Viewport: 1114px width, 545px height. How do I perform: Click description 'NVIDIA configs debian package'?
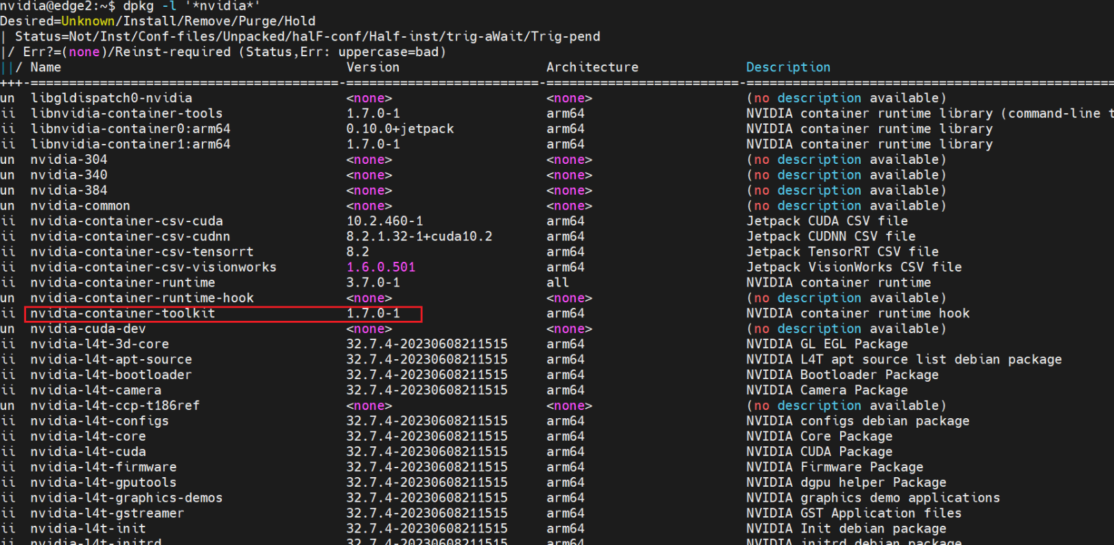[858, 421]
